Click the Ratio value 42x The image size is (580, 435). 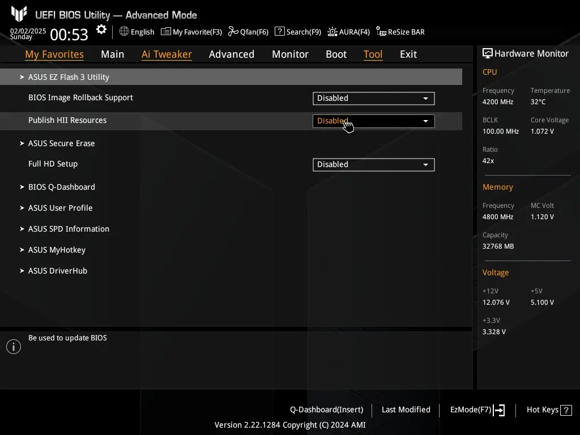pyautogui.click(x=488, y=161)
